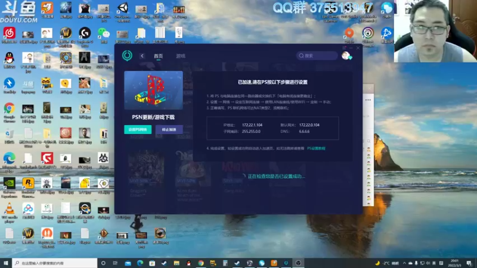Open Recycle Bin desktop icon

pyautogui.click(x=10, y=133)
